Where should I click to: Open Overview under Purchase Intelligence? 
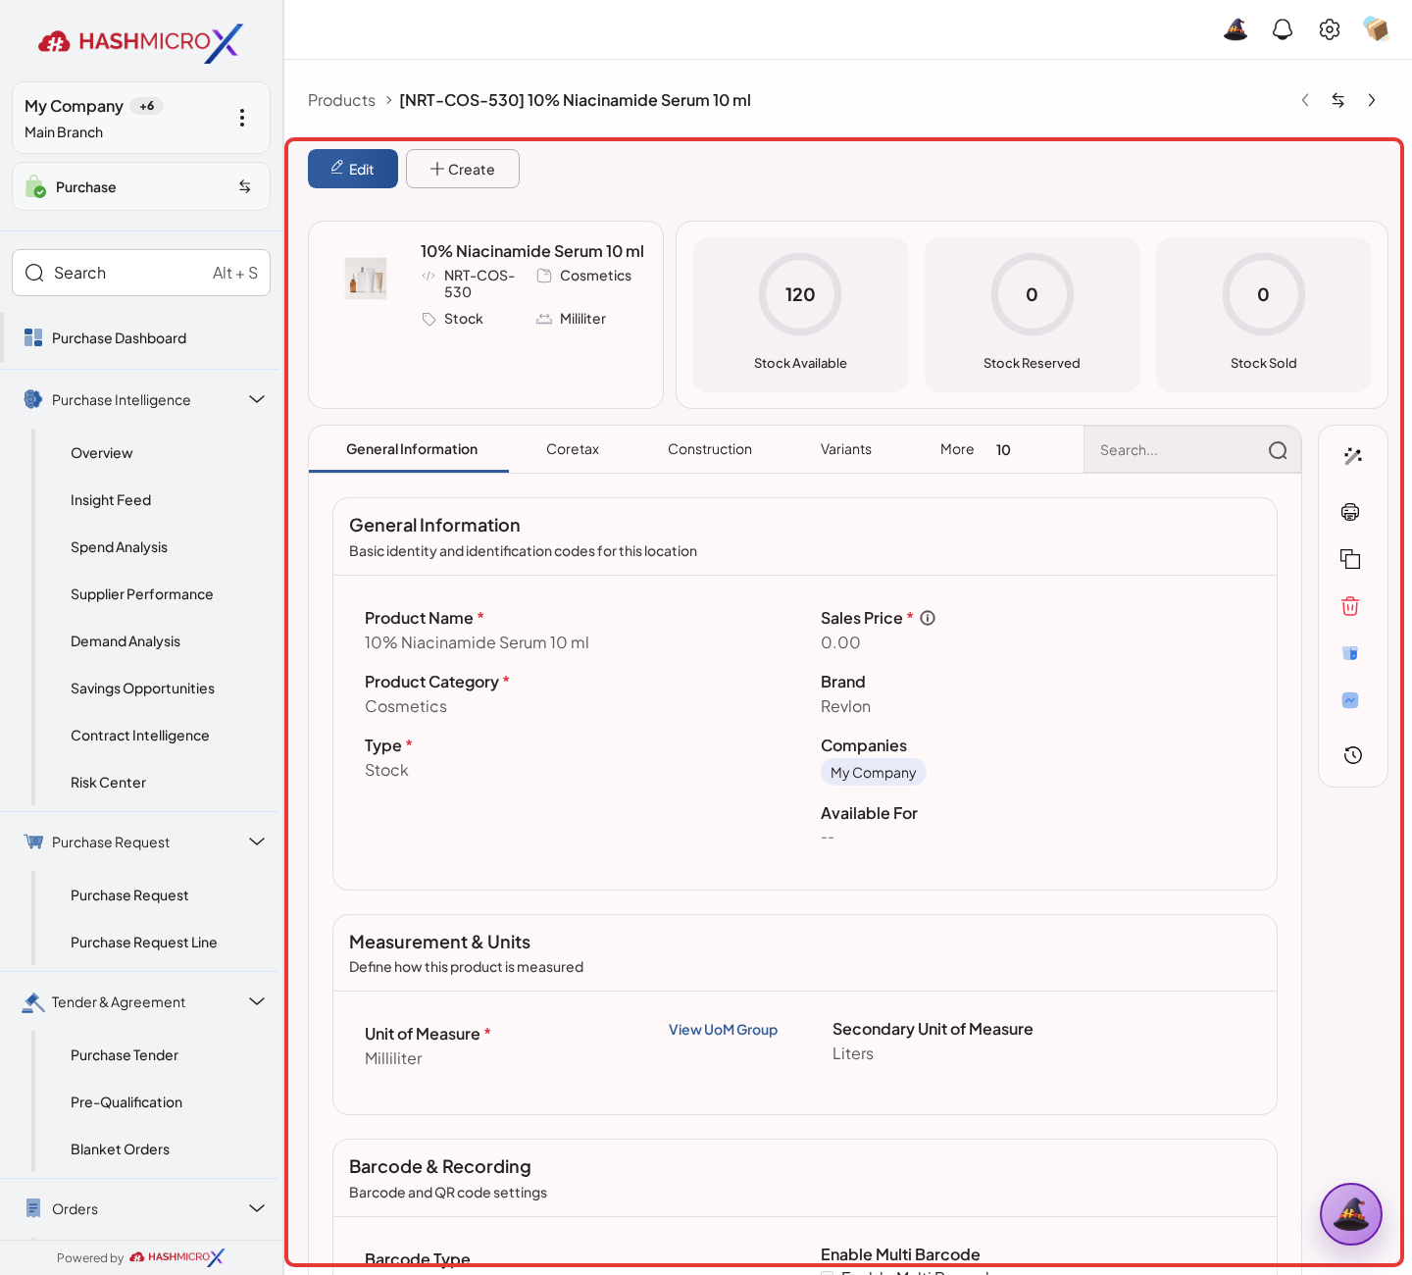coord(102,453)
